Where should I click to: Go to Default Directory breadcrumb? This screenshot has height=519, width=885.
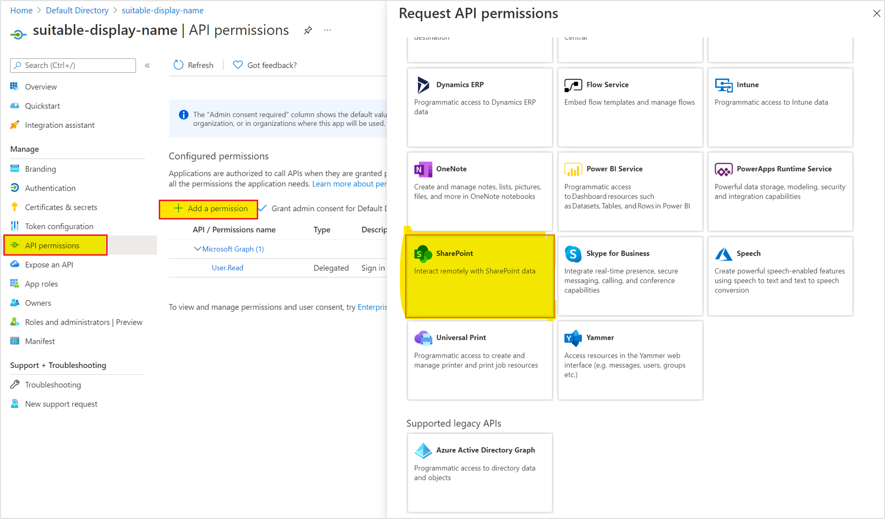tap(77, 10)
